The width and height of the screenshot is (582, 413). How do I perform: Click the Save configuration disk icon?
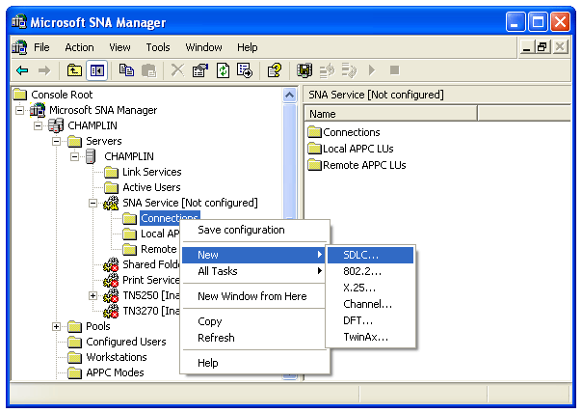(x=304, y=70)
